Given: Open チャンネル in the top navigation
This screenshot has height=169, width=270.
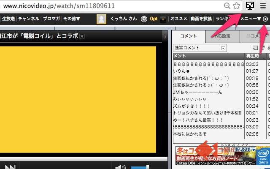Looking at the screenshot, I should coord(29,19).
